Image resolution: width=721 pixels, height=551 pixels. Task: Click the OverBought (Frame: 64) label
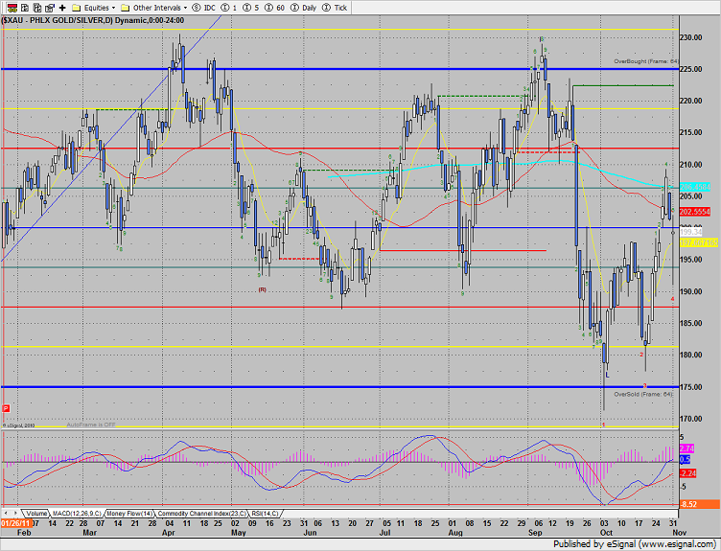click(x=646, y=61)
